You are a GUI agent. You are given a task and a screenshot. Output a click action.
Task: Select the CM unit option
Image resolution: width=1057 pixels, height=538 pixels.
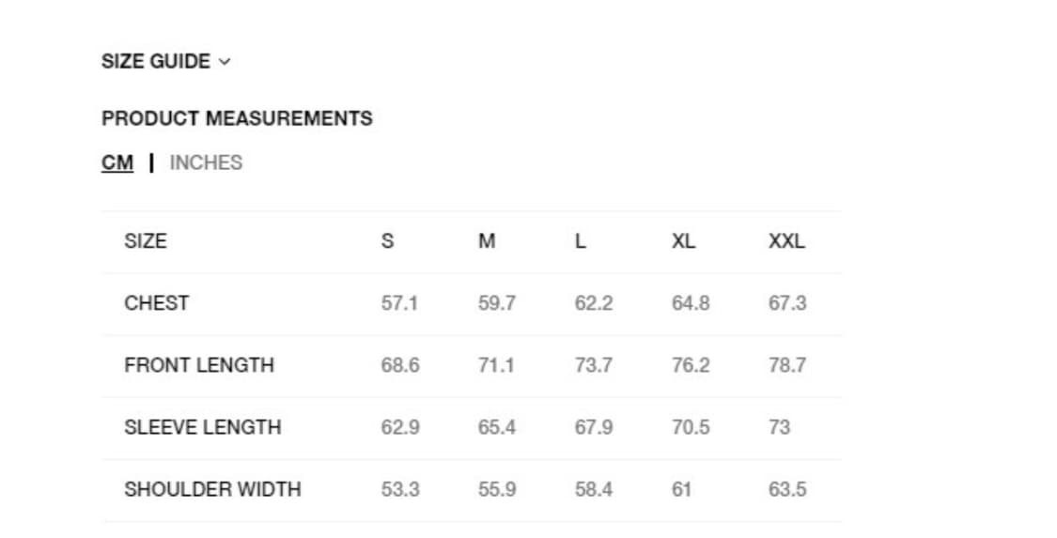point(117,162)
